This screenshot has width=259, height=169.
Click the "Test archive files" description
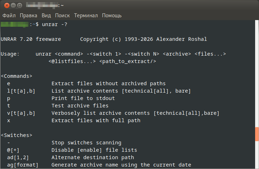(80, 106)
